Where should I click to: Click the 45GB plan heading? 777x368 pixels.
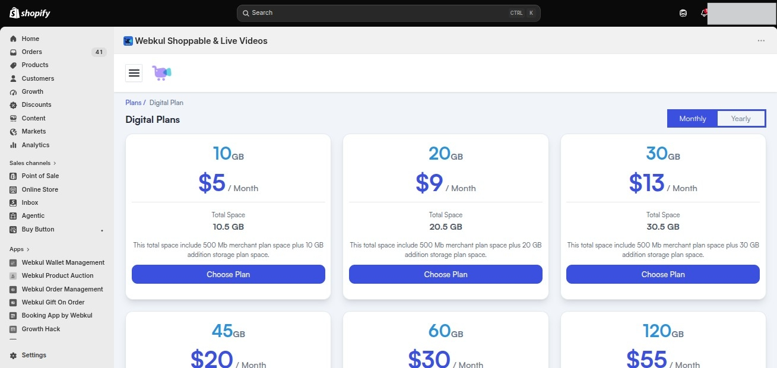tap(229, 331)
